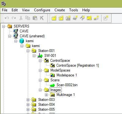
Task: Select ControlSpace [Registration 1] label
Action: pos(78,65)
